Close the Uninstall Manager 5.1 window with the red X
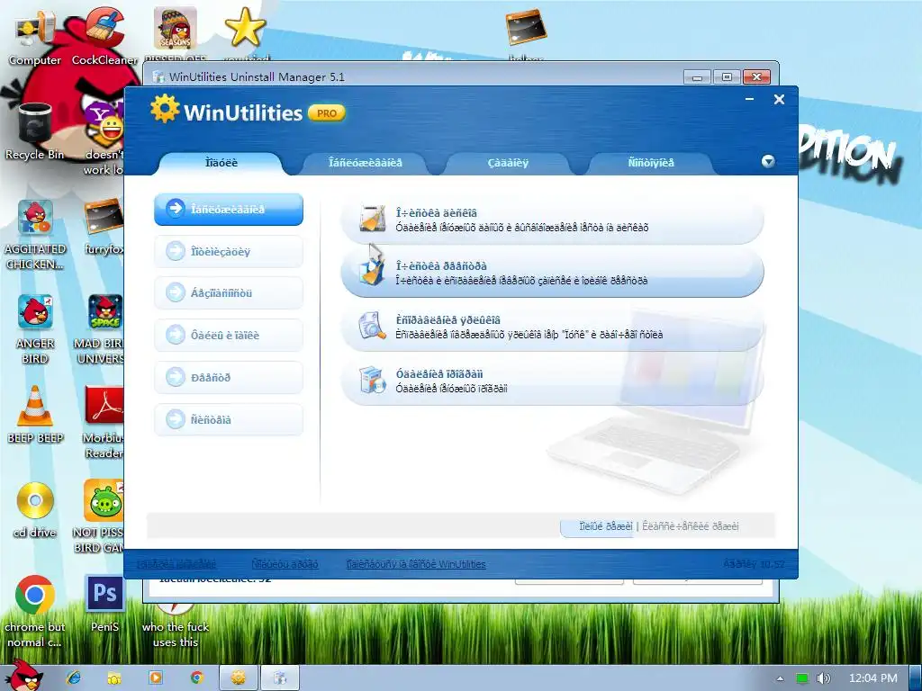Image resolution: width=922 pixels, height=691 pixels. click(756, 77)
